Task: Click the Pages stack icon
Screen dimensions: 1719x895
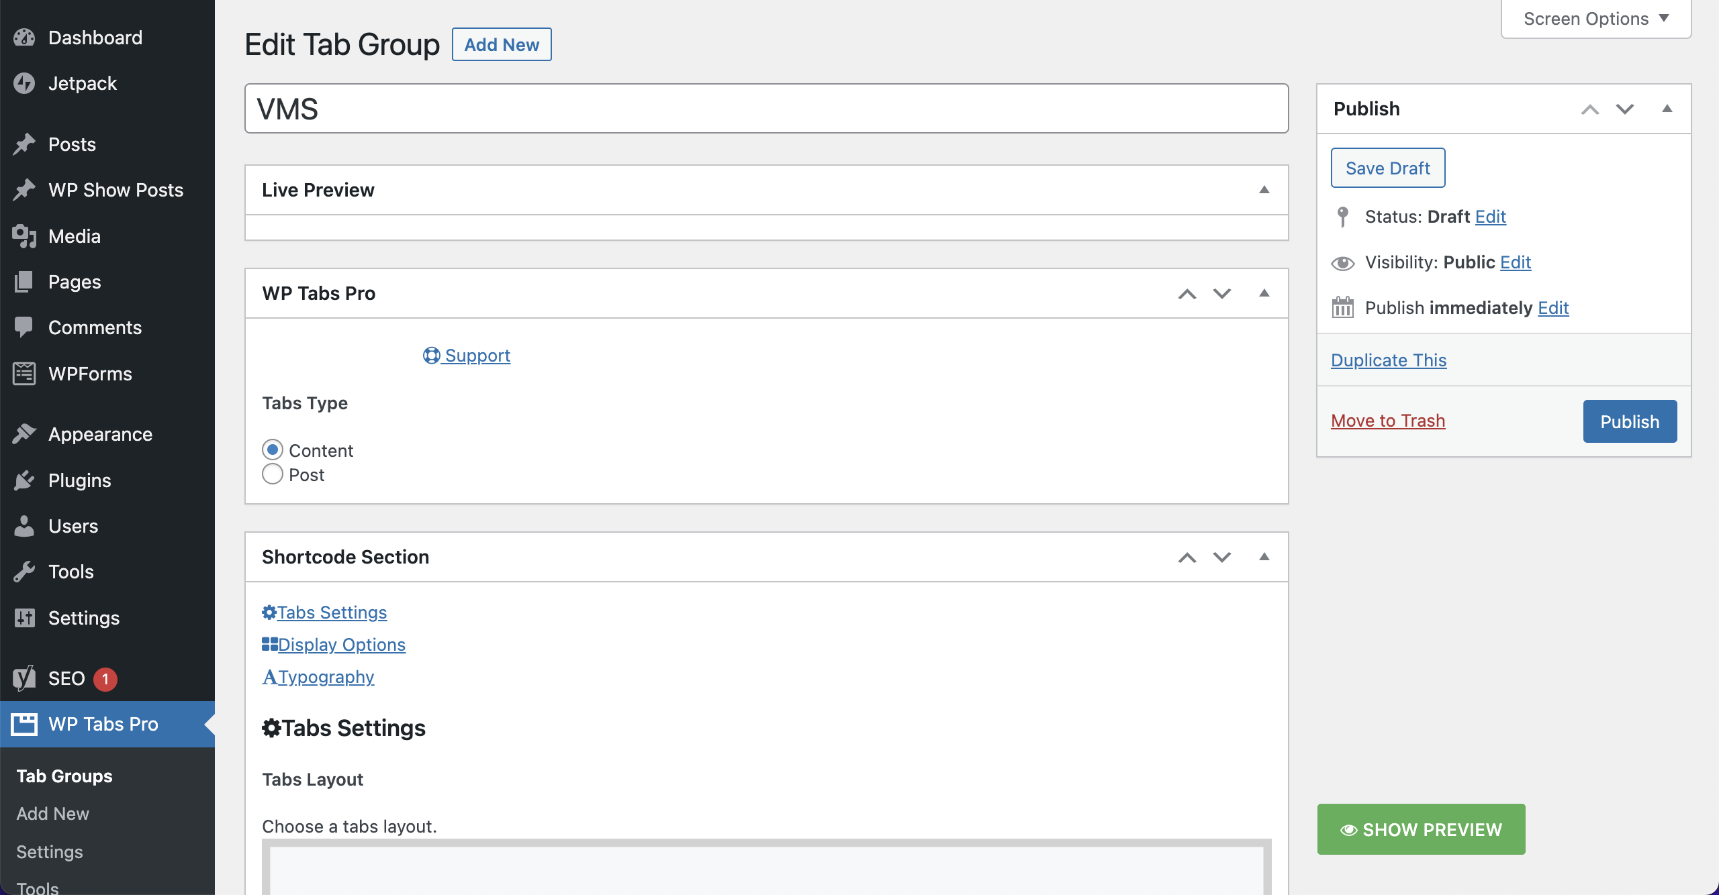Action: [24, 282]
